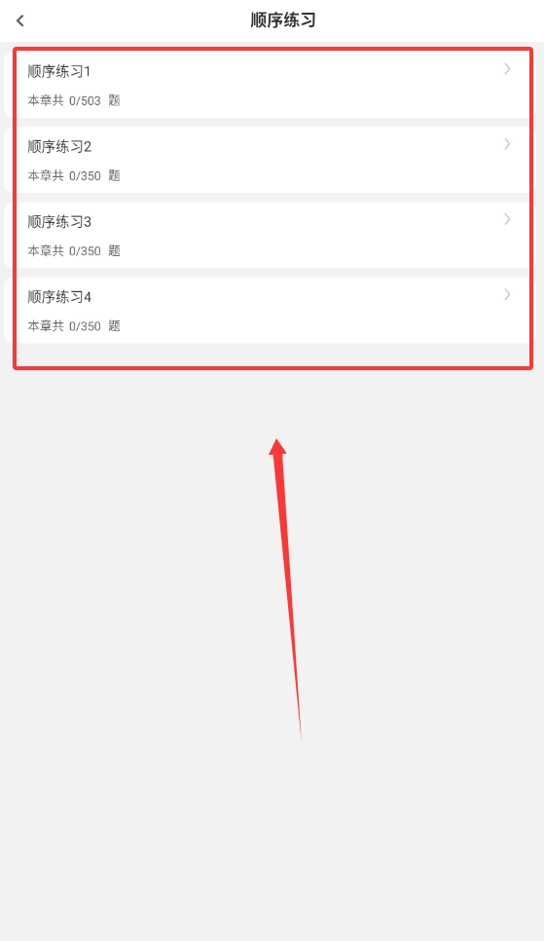
Task: Click the 0/503 question count number
Action: tap(85, 101)
